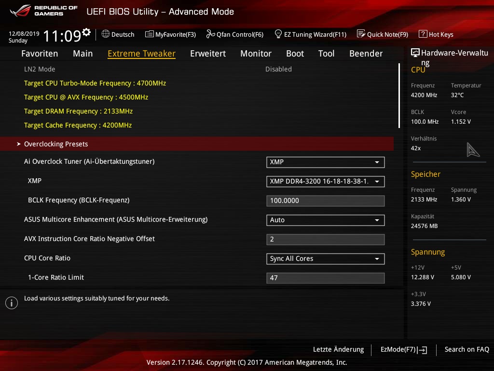Click the MyFavorite list icon
The width and height of the screenshot is (494, 371).
pos(150,34)
